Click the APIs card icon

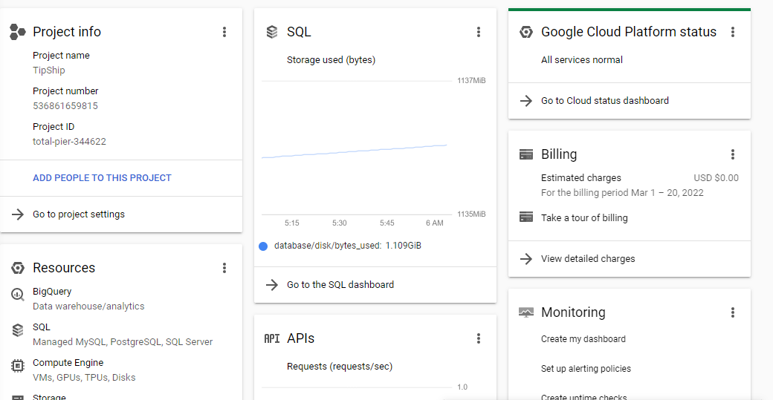tap(272, 338)
